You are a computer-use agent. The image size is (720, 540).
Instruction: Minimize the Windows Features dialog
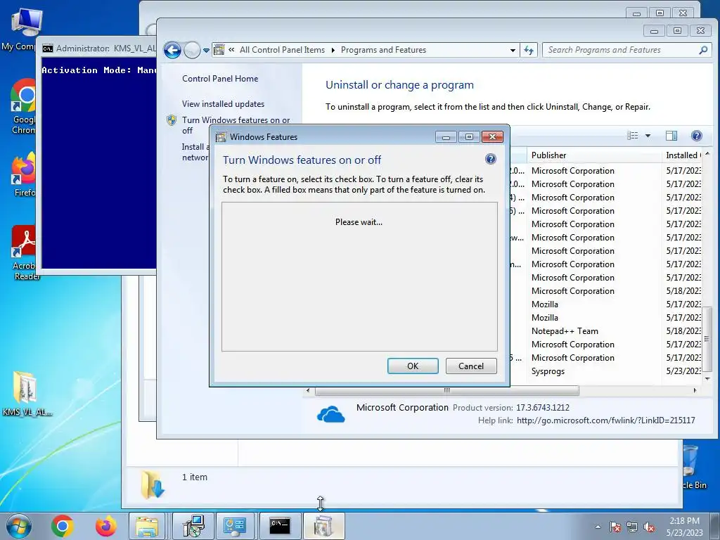pyautogui.click(x=446, y=137)
